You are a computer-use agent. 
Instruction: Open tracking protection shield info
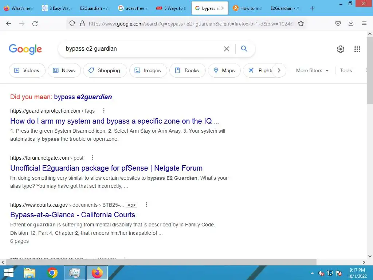pyautogui.click(x=72, y=23)
